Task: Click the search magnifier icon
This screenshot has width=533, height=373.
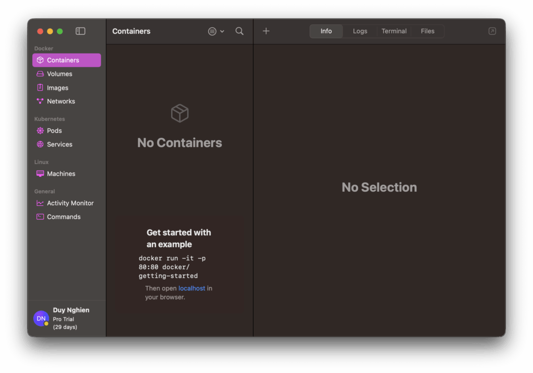Action: [239, 31]
